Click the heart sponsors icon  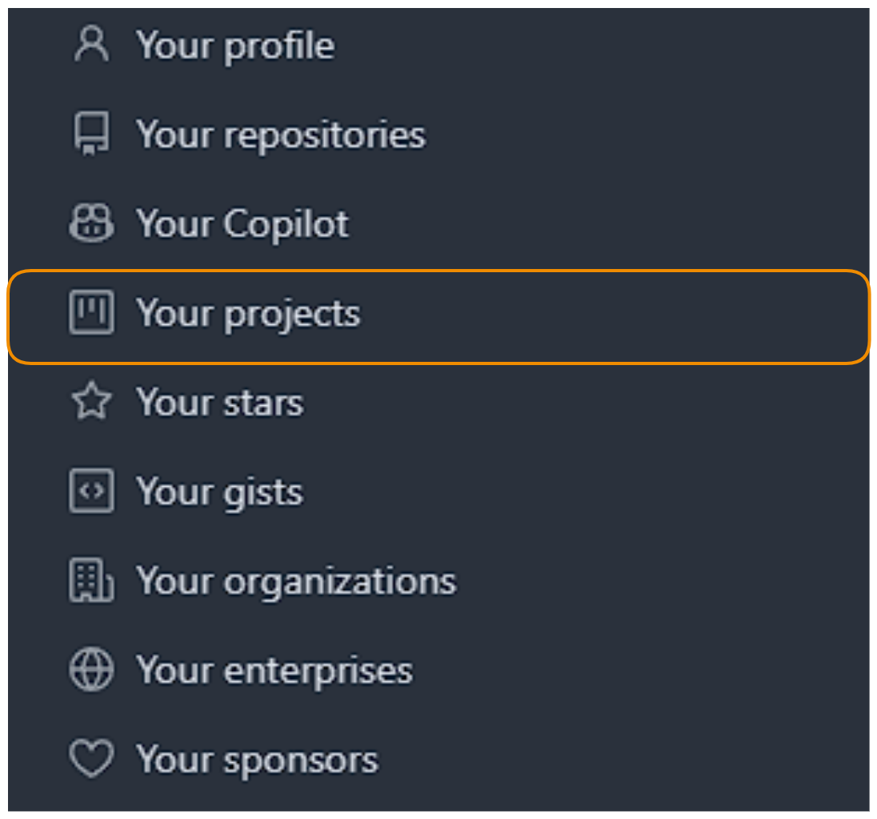pyautogui.click(x=92, y=759)
